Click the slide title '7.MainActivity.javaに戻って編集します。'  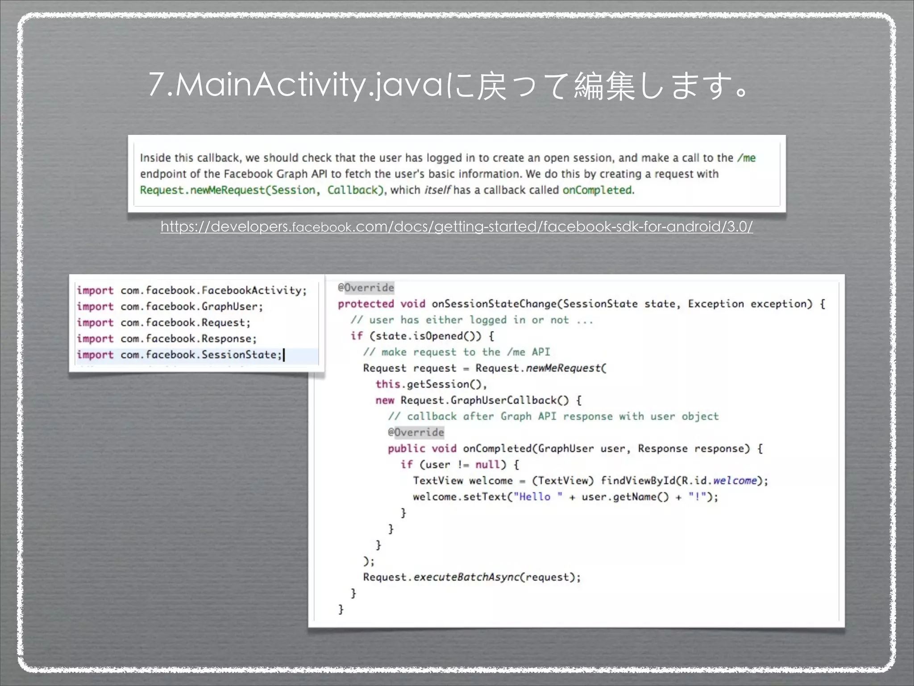(x=449, y=85)
